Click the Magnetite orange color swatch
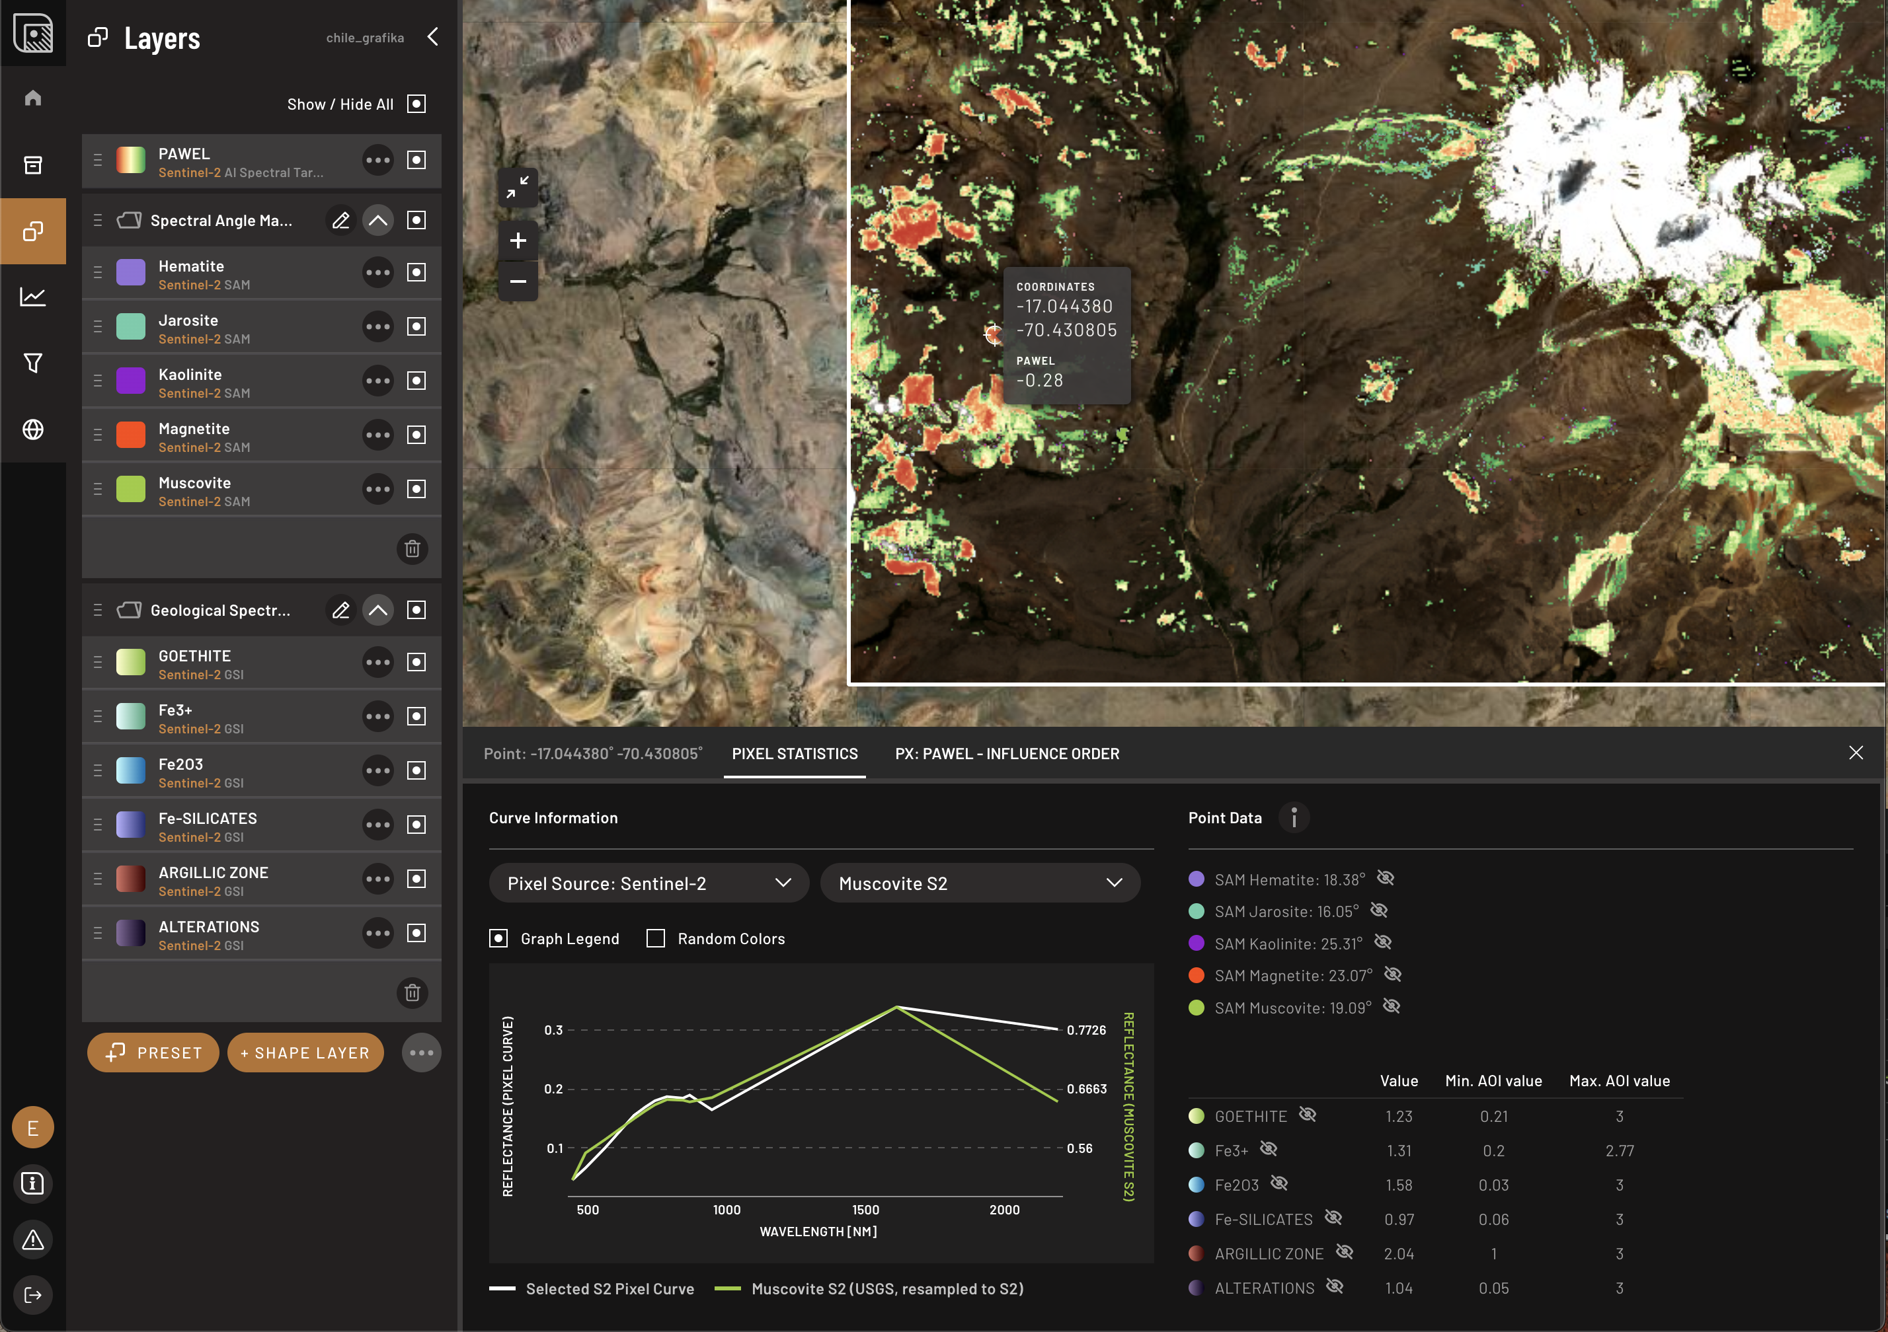 click(x=131, y=435)
